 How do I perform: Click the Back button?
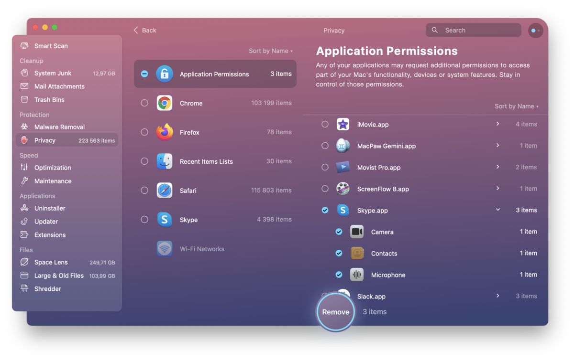tap(145, 30)
